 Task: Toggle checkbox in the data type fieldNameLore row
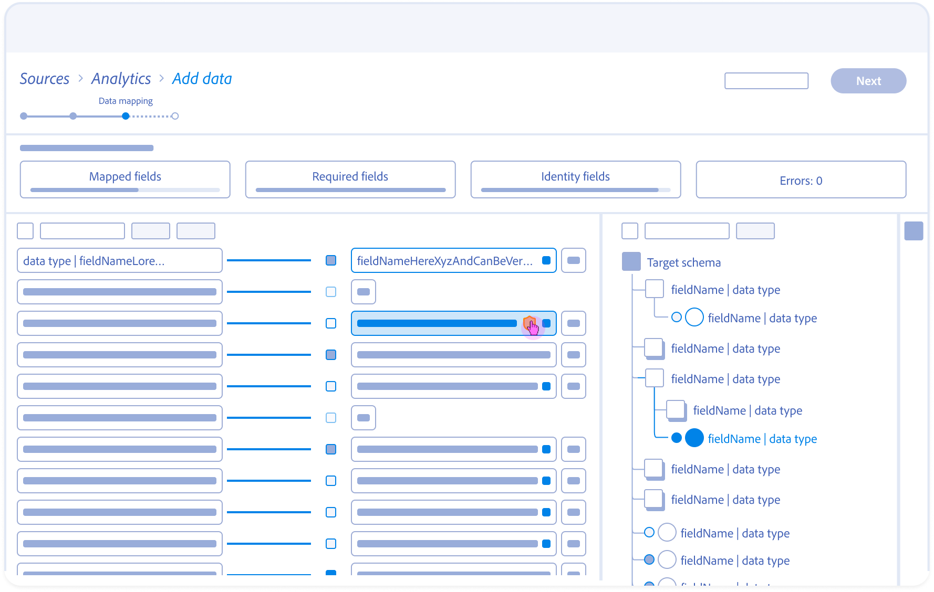(331, 260)
